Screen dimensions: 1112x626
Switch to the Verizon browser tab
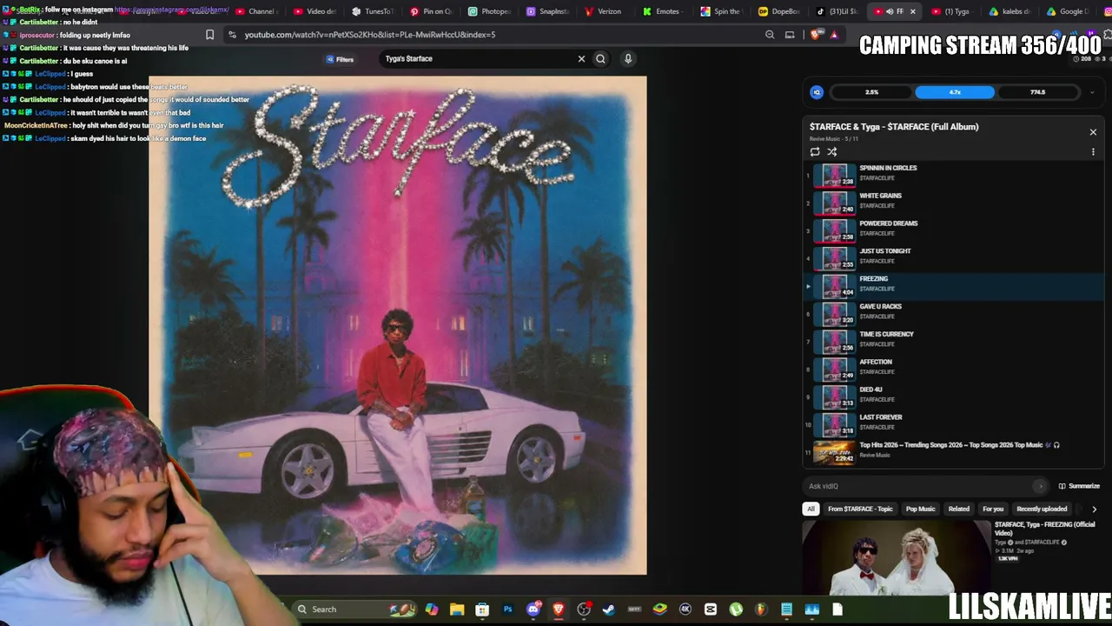tap(606, 11)
